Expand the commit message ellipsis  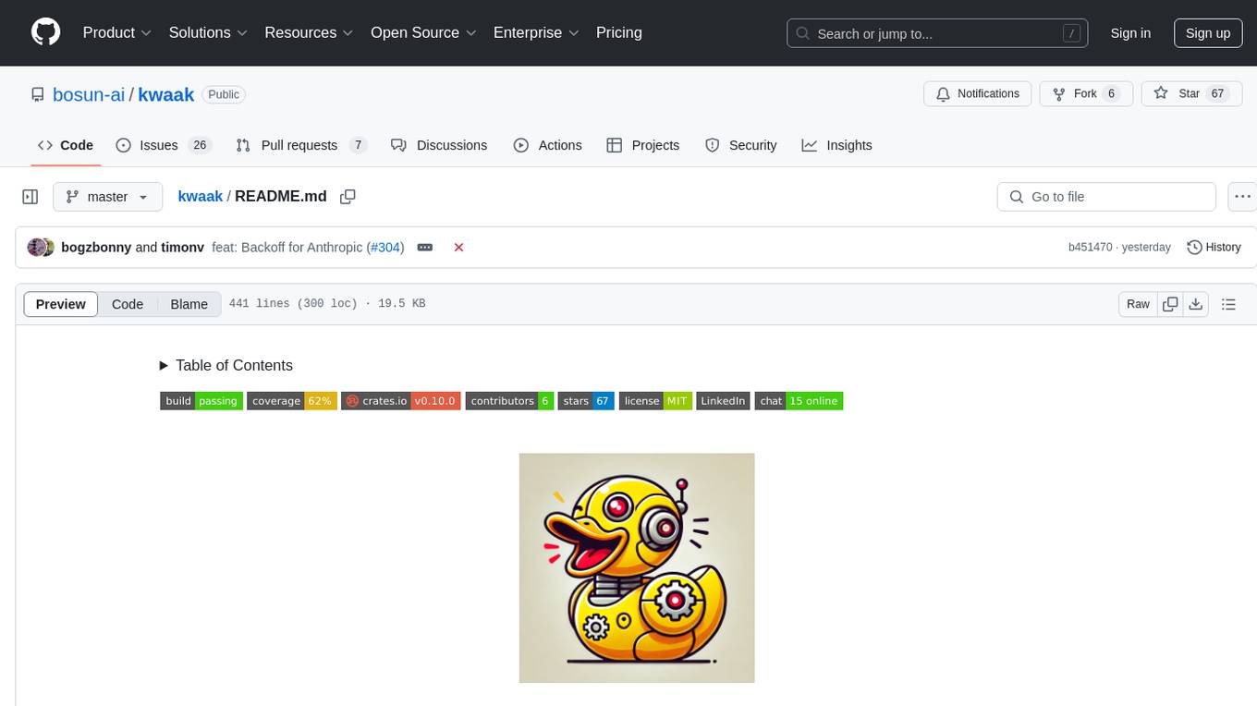(x=425, y=248)
